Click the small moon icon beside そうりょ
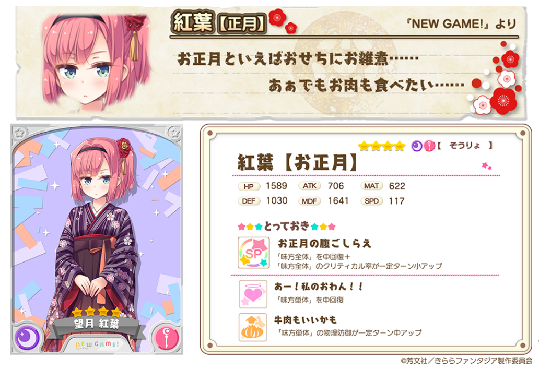The height and width of the screenshot is (369, 539). click(417, 146)
